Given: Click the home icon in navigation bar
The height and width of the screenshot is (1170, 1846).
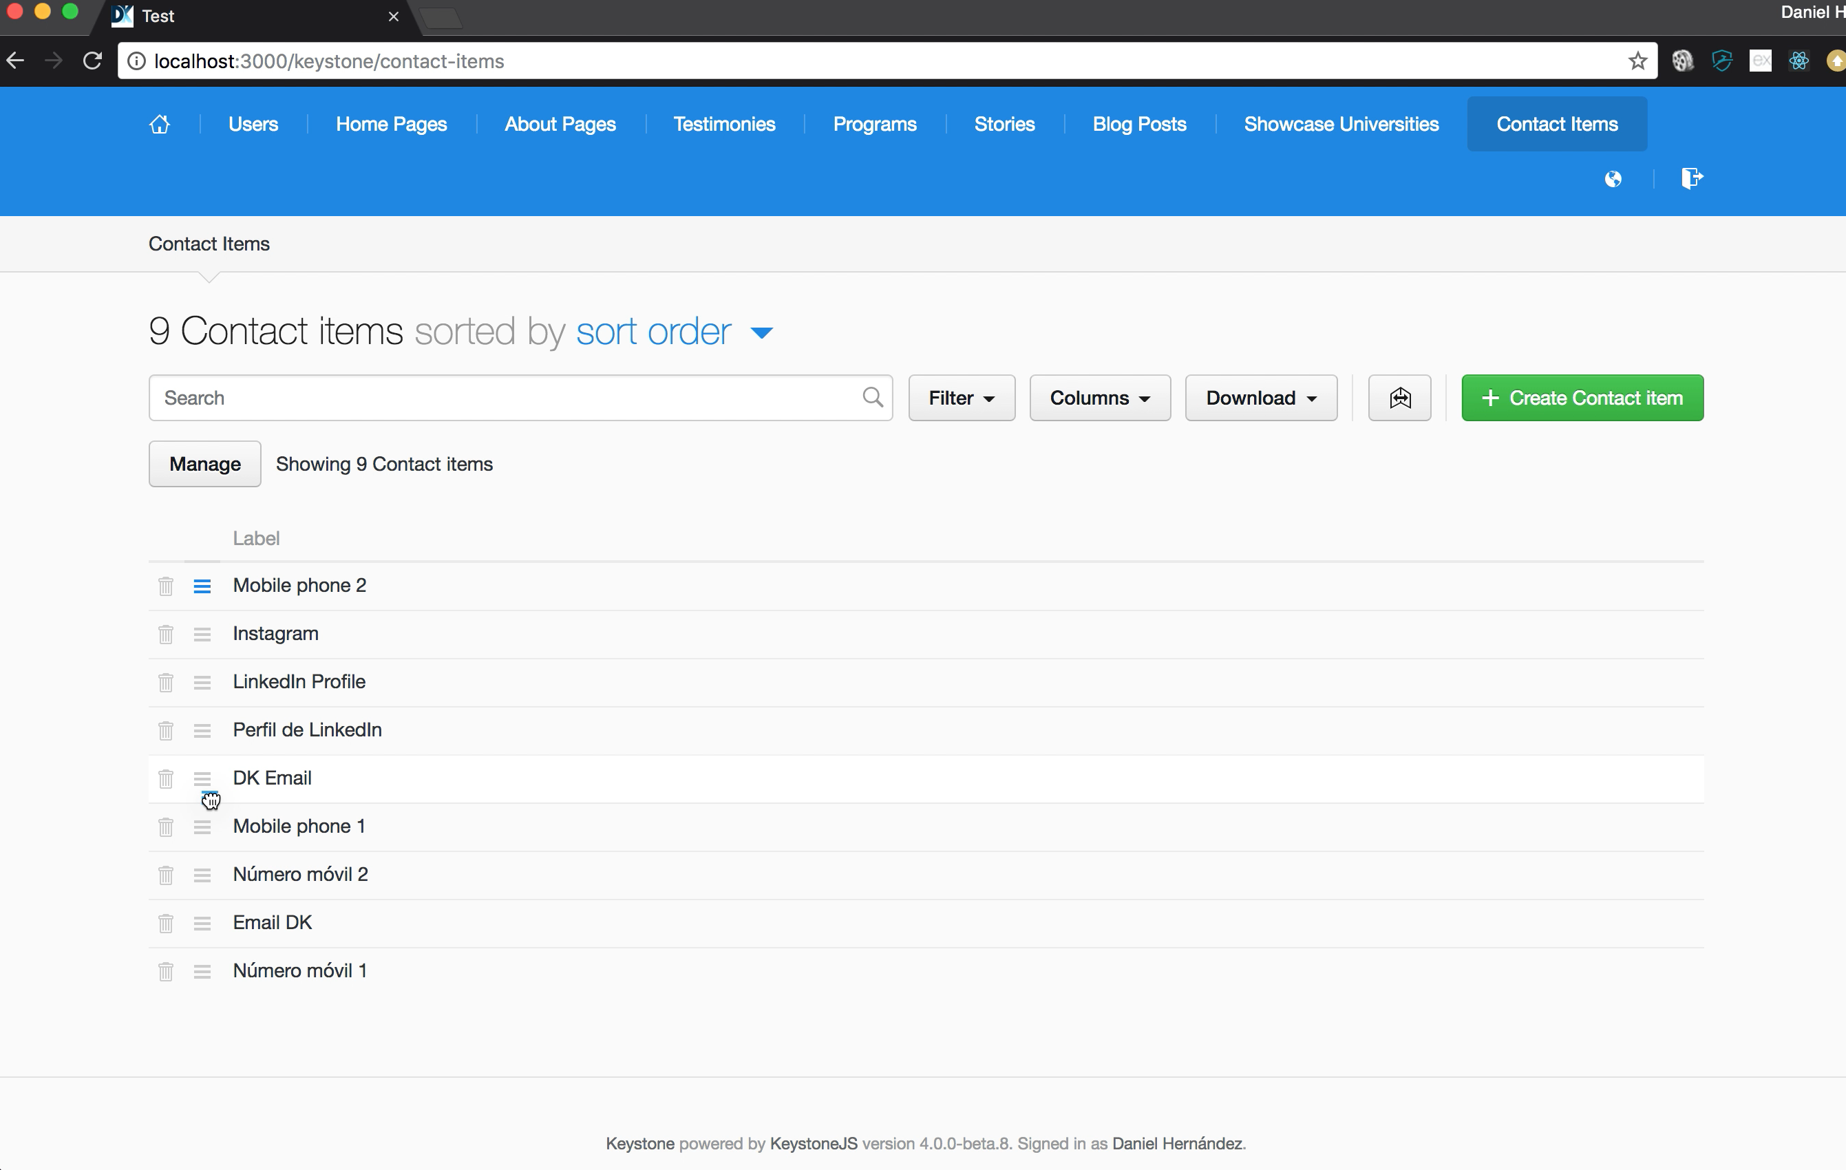Looking at the screenshot, I should coord(160,124).
